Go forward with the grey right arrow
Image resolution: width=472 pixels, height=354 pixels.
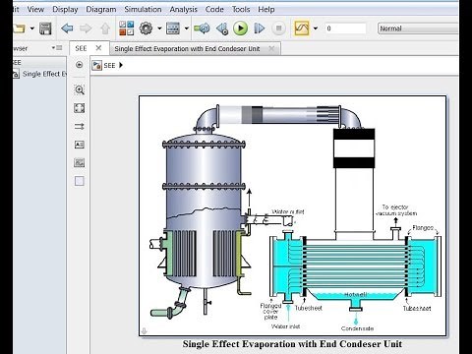click(86, 29)
